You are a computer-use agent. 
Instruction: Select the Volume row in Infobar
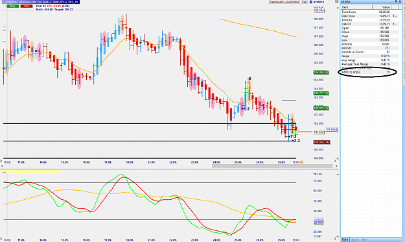tap(369, 44)
